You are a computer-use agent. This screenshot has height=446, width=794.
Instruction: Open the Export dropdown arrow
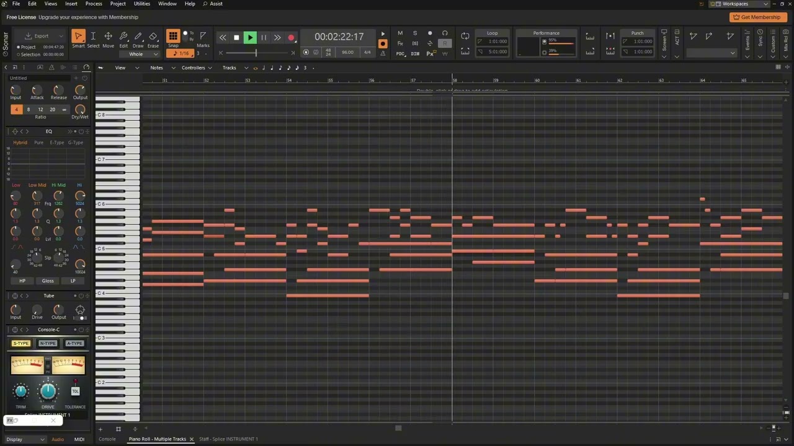tap(61, 36)
